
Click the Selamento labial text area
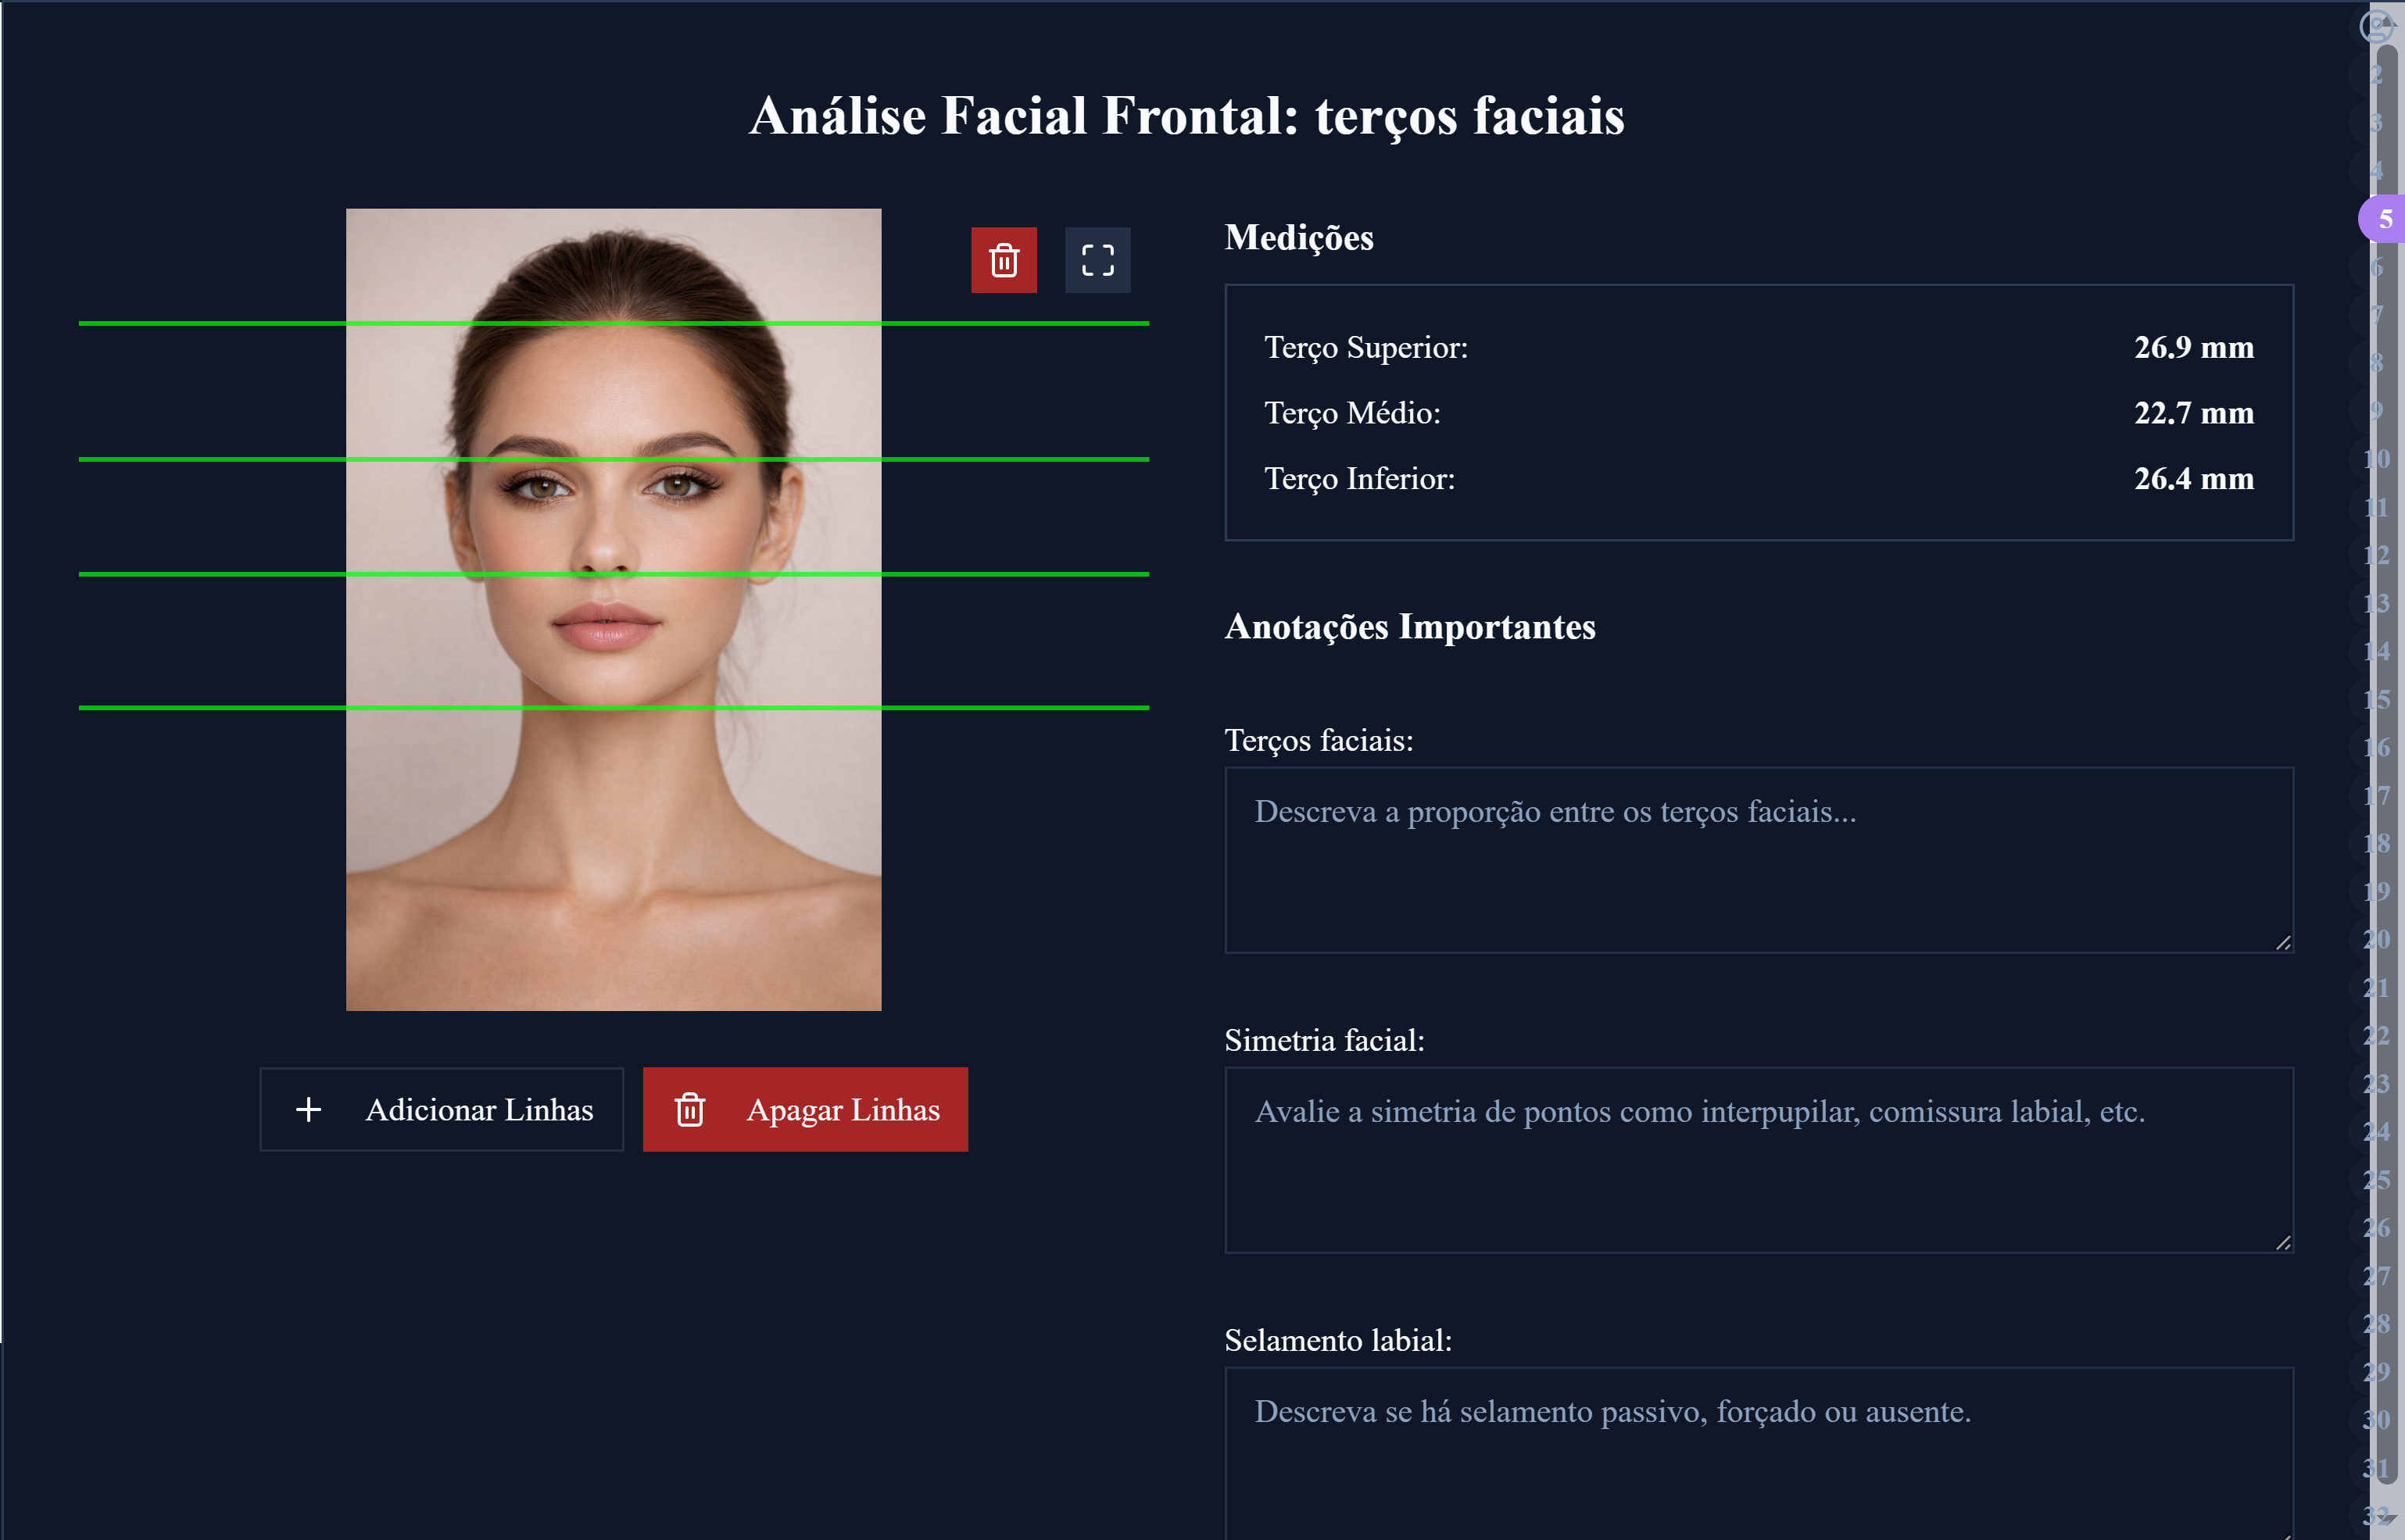1758,1450
